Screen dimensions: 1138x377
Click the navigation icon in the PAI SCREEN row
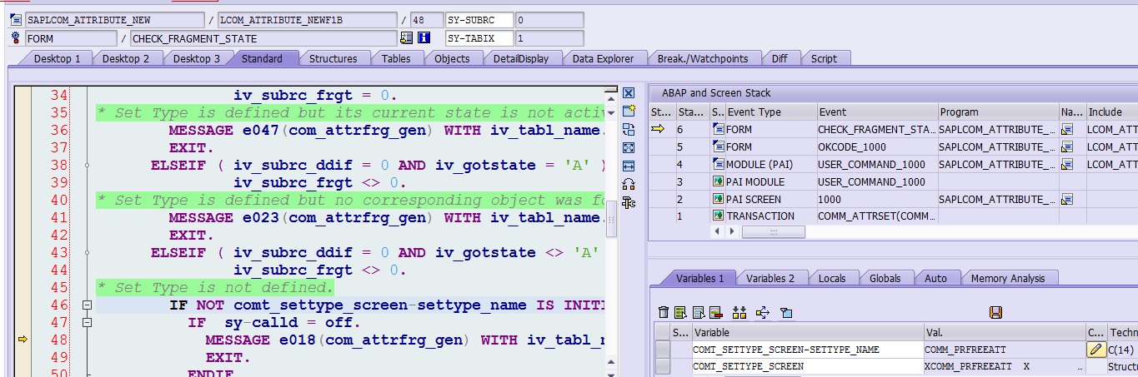click(x=1068, y=199)
